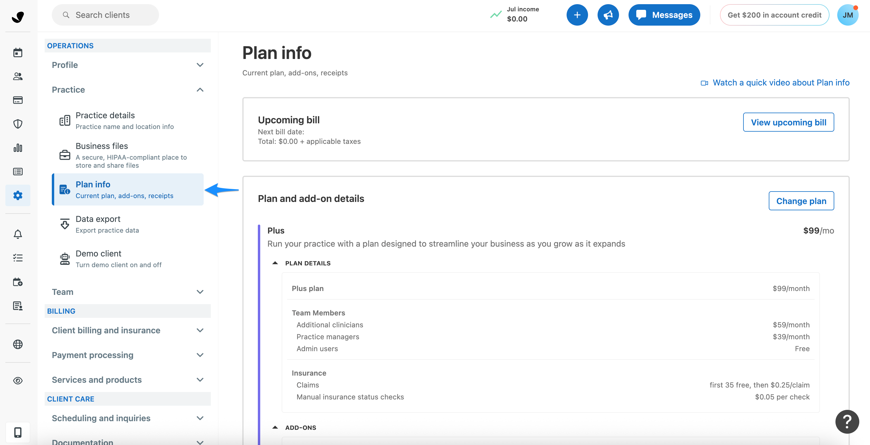Image resolution: width=870 pixels, height=445 pixels.
Task: Collapse the Practice section
Action: [200, 90]
